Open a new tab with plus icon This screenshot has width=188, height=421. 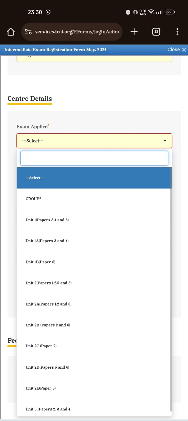134,32
